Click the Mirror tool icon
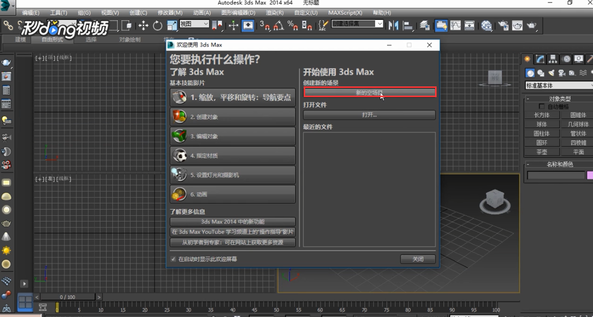 393,26
